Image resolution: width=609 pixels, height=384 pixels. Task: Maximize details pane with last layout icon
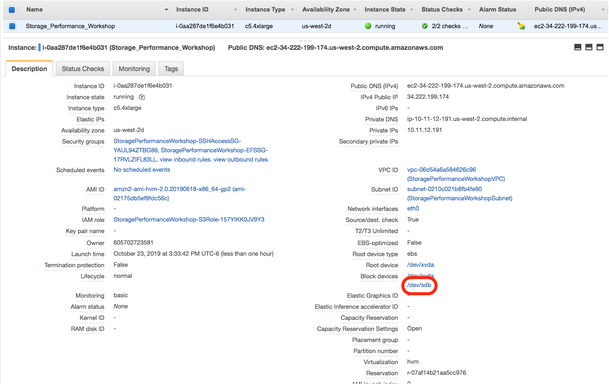[600, 47]
